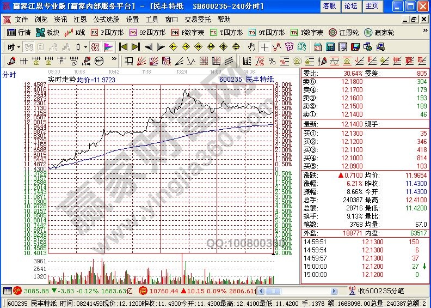This screenshot has height=308, width=431.
Task: Open the 行情 market quotes view
Action: (x=19, y=33)
